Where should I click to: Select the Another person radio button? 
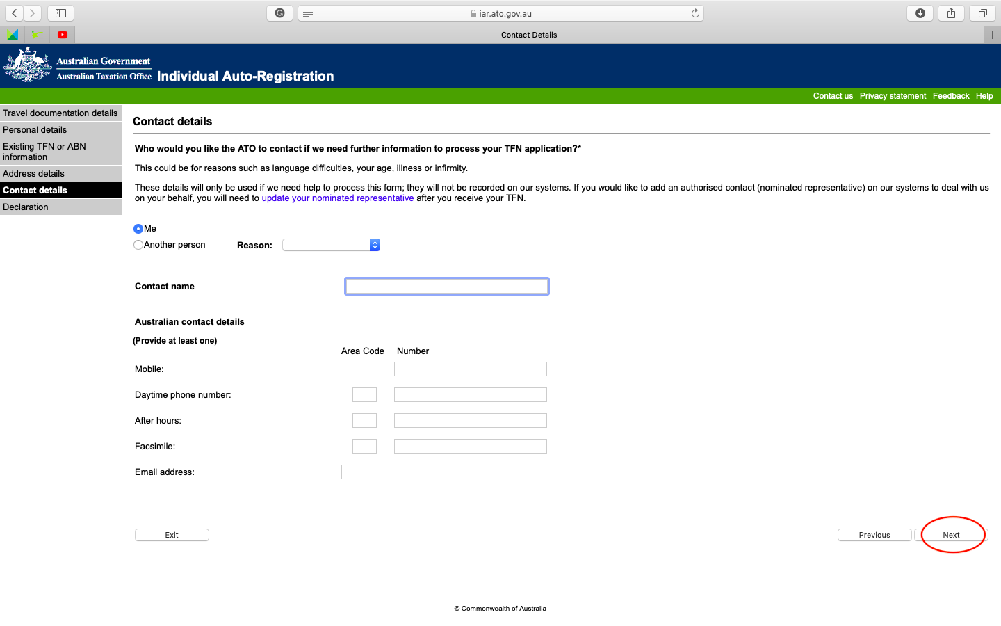138,245
